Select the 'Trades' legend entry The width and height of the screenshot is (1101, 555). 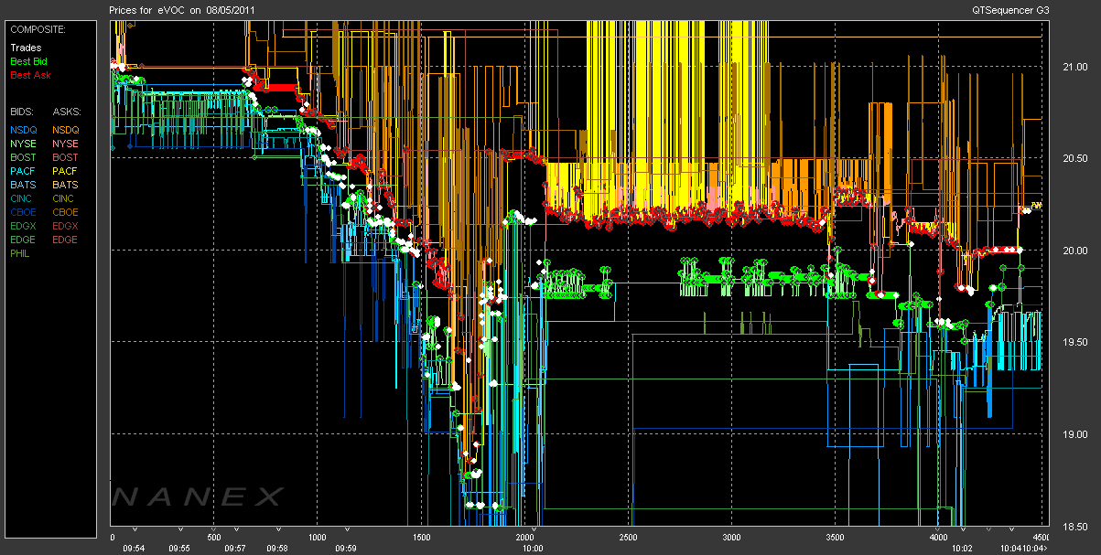pyautogui.click(x=26, y=48)
